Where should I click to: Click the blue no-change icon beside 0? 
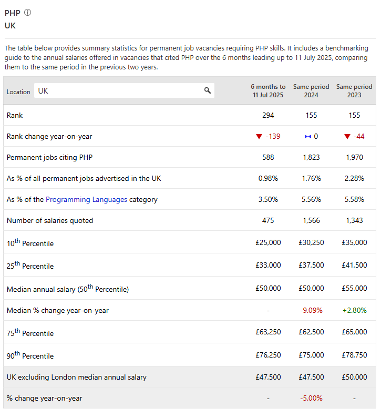pos(307,137)
